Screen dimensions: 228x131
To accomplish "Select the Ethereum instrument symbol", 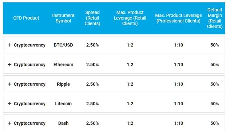I will tap(63, 65).
